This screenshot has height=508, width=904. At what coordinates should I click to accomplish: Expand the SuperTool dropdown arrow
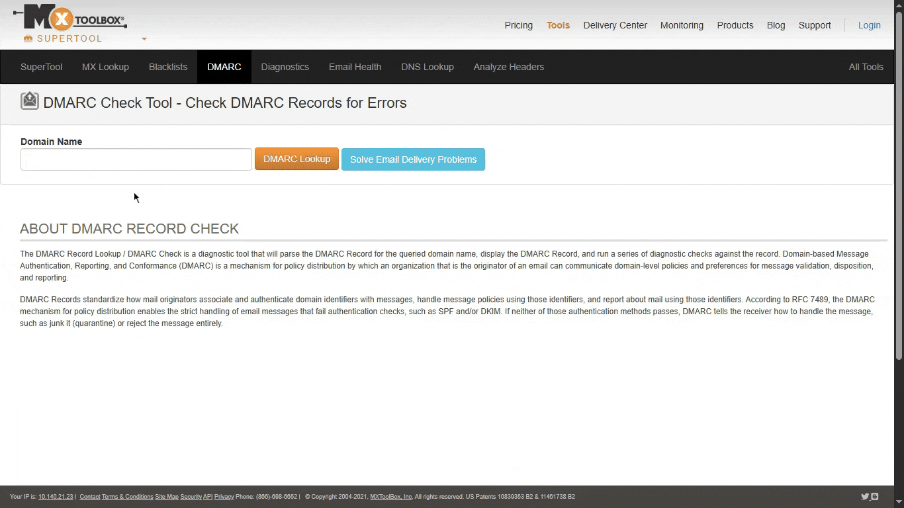tap(144, 39)
